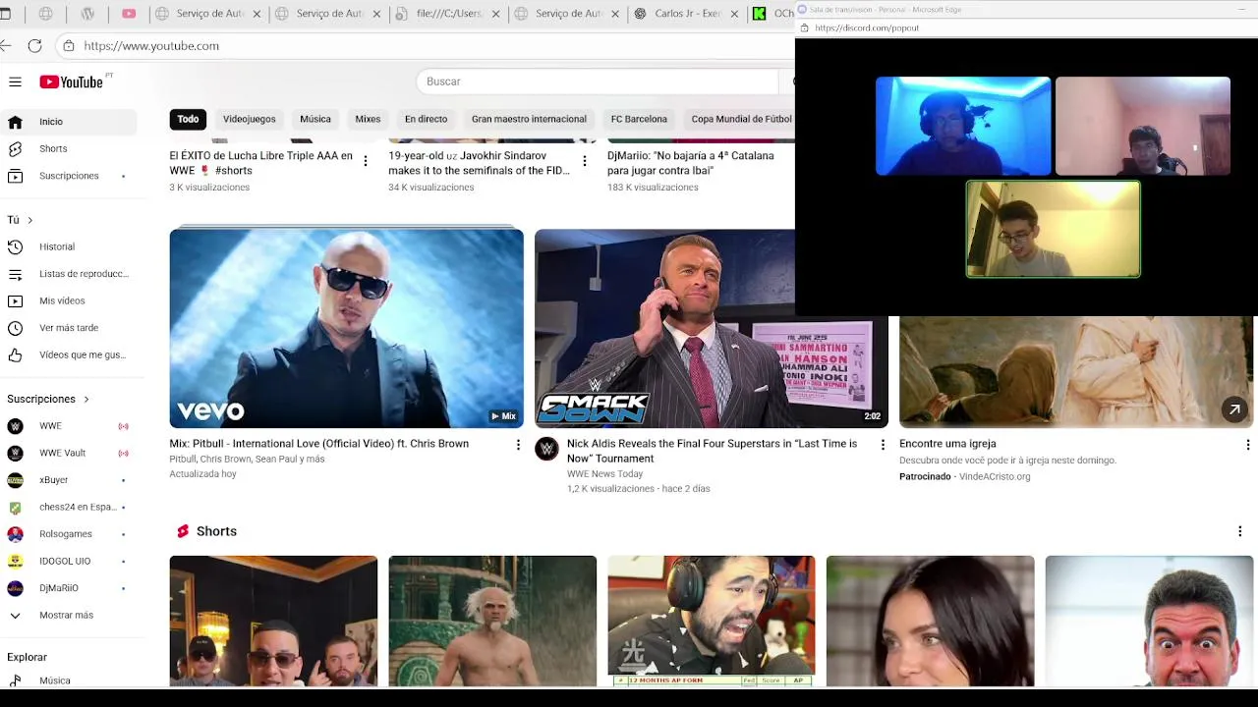The width and height of the screenshot is (1258, 707).
Task: Open the short with Avatar animated character
Action: coord(492,621)
